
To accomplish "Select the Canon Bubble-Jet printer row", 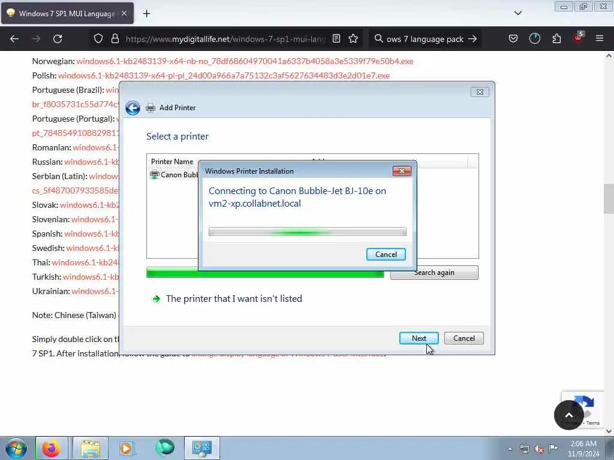I will (174, 175).
